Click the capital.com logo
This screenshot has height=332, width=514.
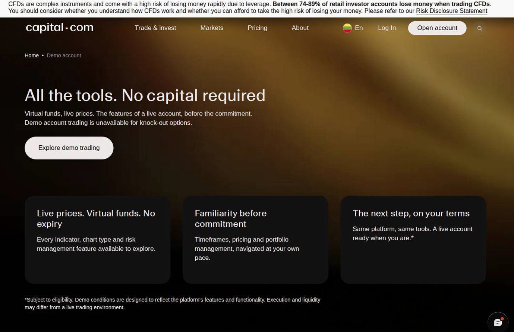click(x=60, y=28)
